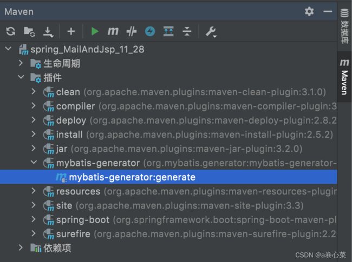Select the 依赖项 row
Image resolution: width=352 pixels, height=262 pixels.
pyautogui.click(x=168, y=248)
